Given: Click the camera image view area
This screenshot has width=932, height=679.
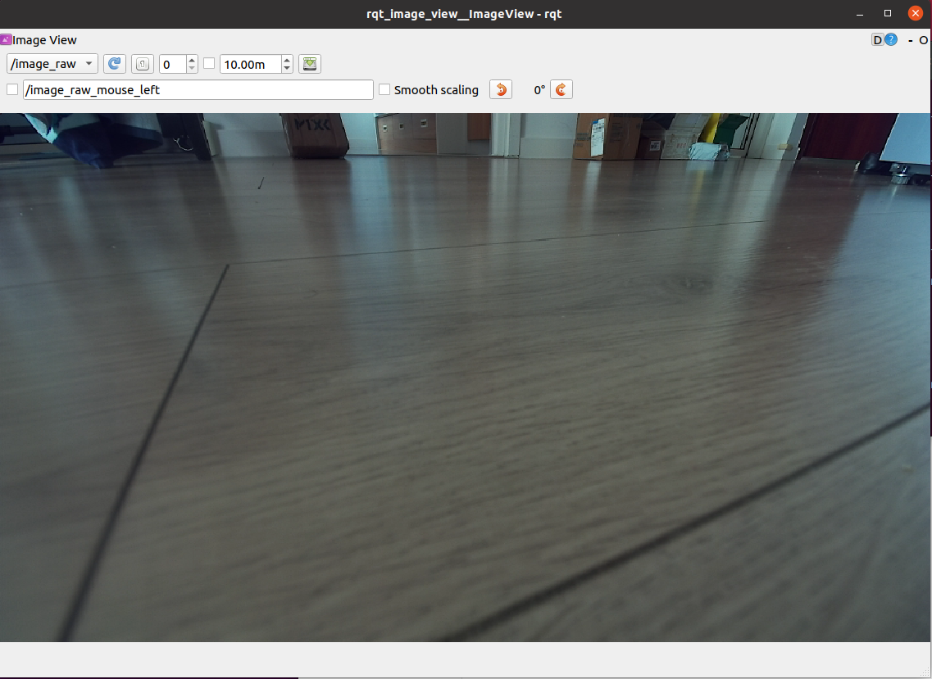Looking at the screenshot, I should [x=466, y=378].
